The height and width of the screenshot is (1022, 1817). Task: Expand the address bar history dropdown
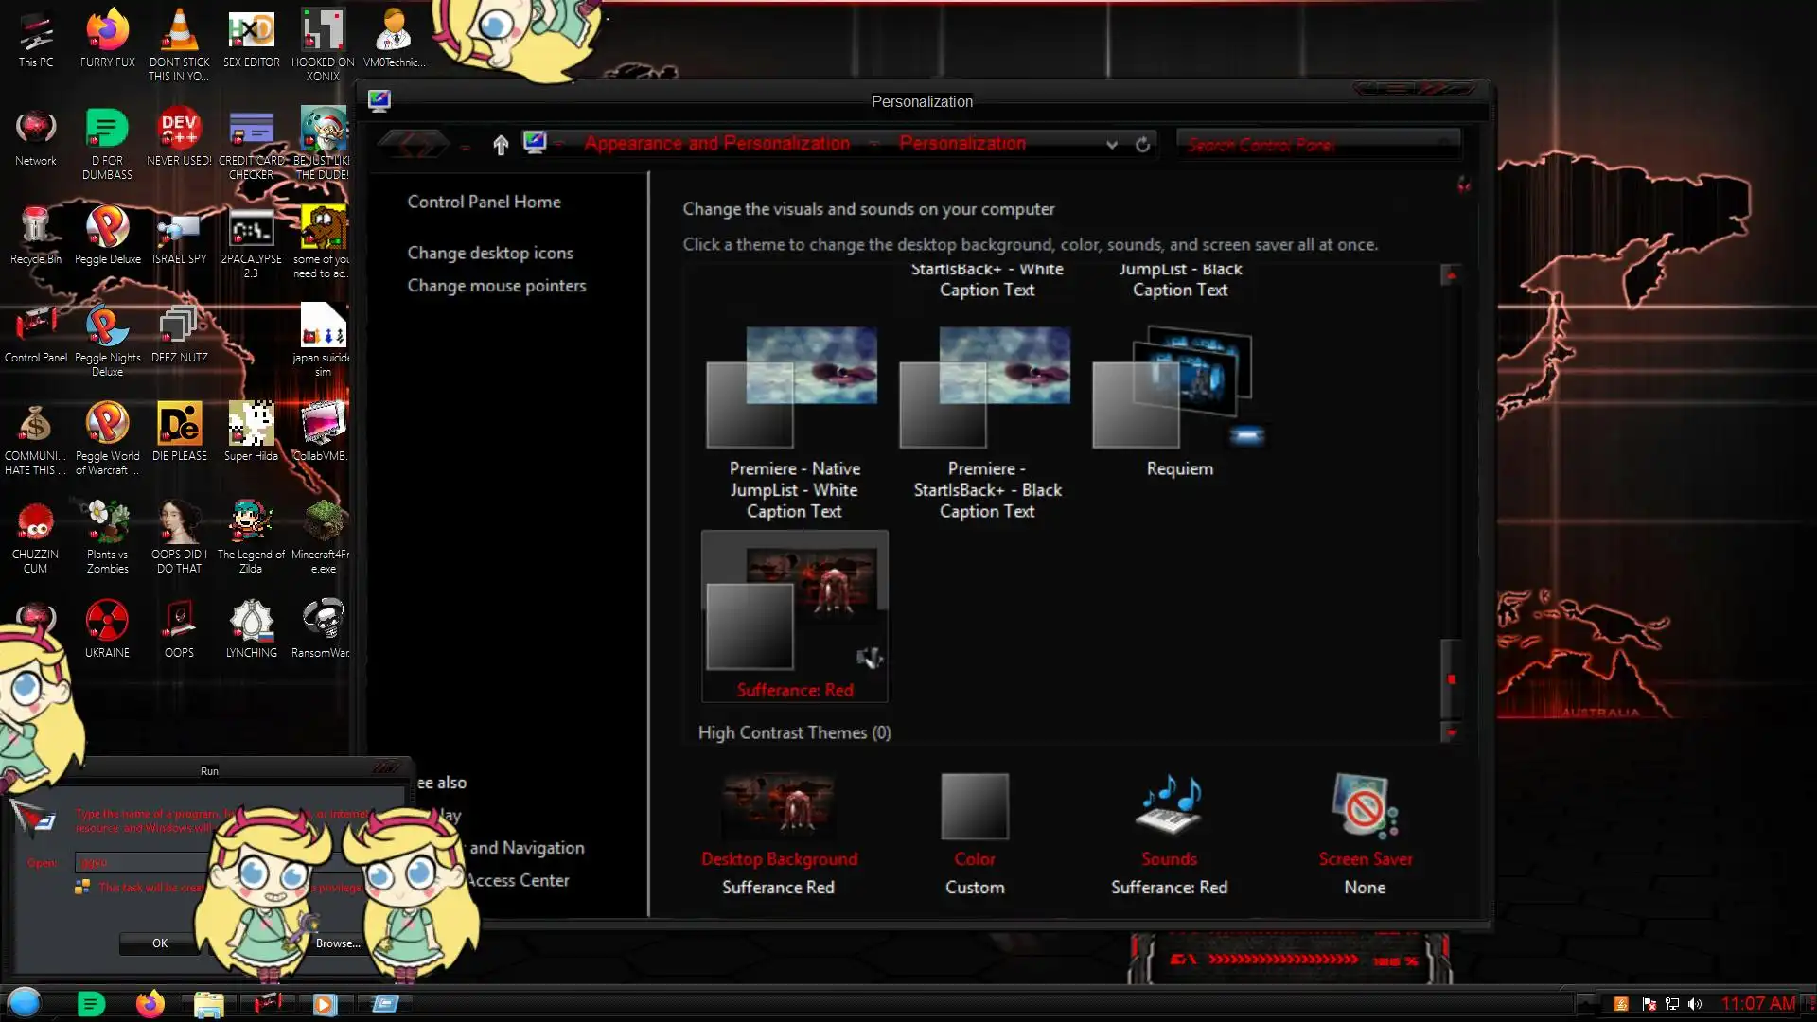click(x=1112, y=145)
